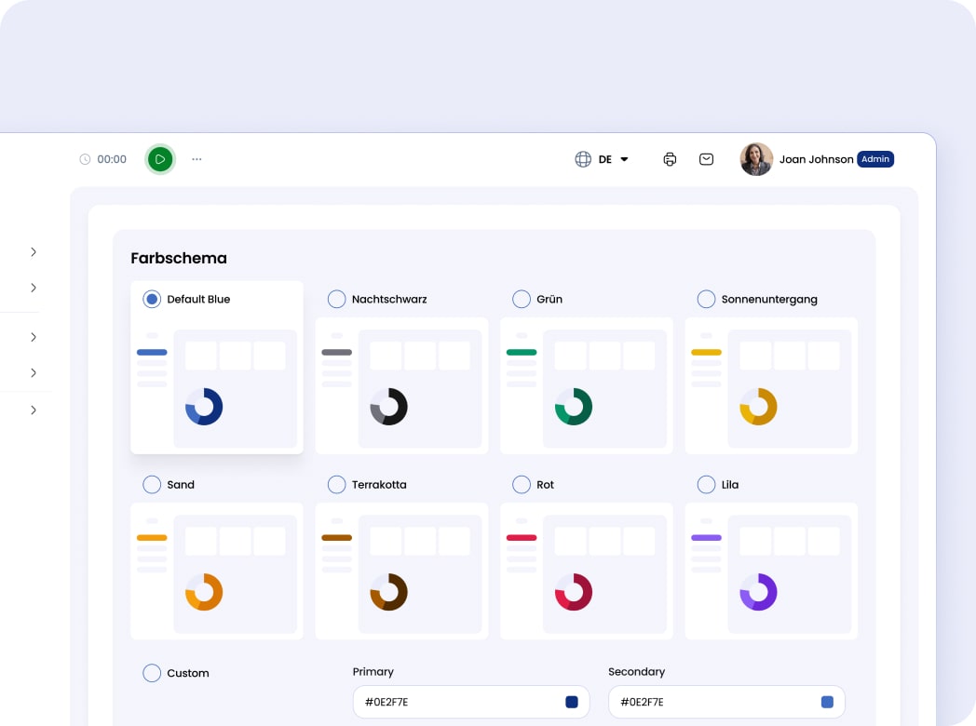Click the Primary hex color input field

point(456,702)
